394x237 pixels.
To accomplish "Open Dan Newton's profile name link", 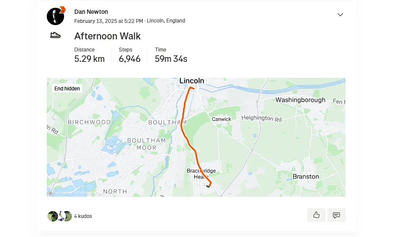I will (91, 12).
